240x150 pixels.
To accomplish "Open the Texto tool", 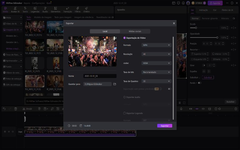I will (25, 10).
